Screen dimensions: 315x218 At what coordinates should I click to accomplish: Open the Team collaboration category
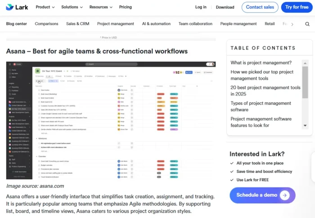click(195, 24)
